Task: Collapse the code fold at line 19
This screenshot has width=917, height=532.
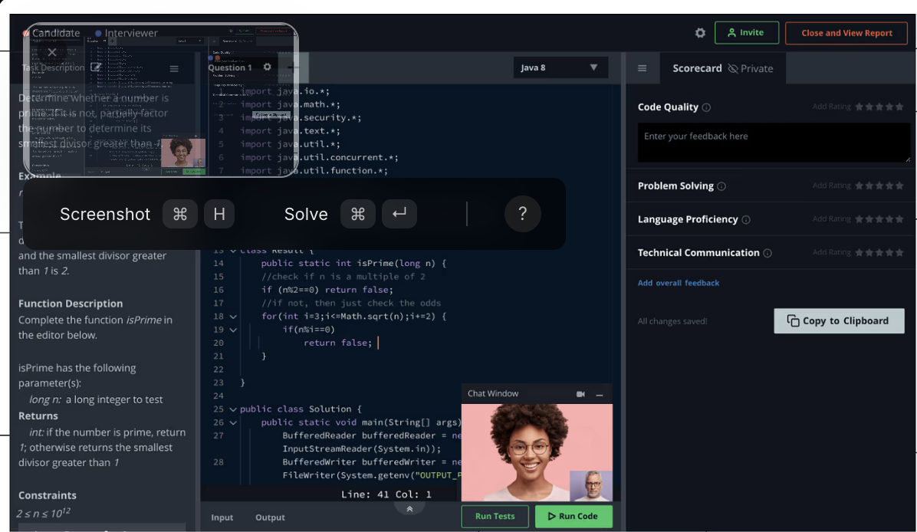Action: (233, 330)
